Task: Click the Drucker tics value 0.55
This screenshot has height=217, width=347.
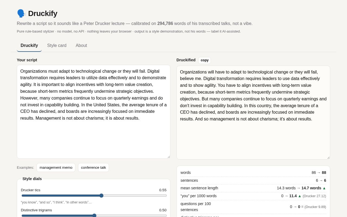Action: click(x=163, y=190)
